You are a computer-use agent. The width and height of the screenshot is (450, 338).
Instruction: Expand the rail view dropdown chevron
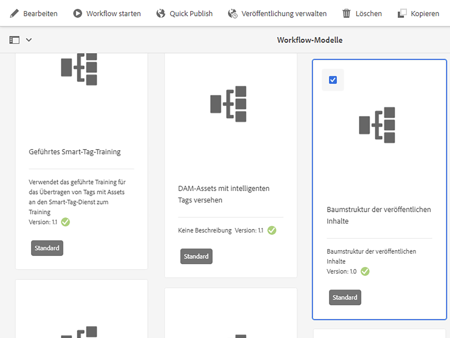point(29,40)
